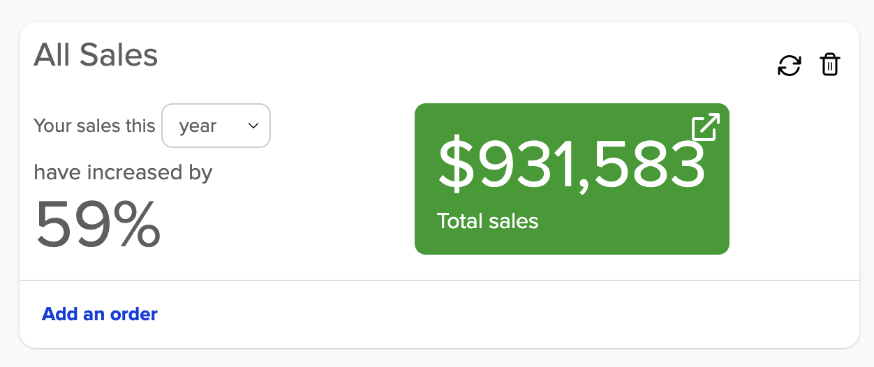Screen dimensions: 874x367
Task: Select the Total sales label text
Action: (487, 221)
